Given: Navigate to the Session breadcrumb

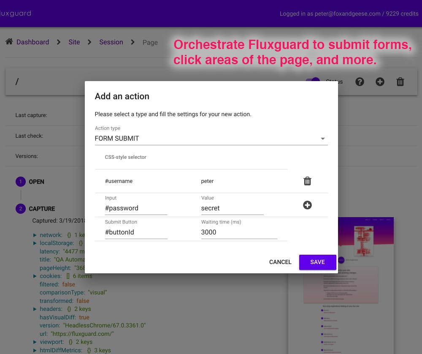Looking at the screenshot, I should click(x=111, y=42).
